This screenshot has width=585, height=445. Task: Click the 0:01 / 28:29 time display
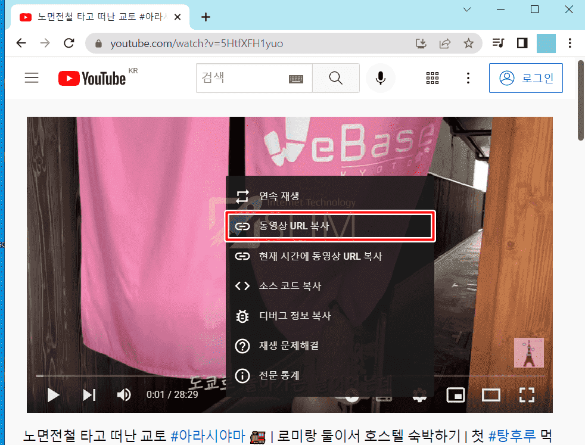(172, 394)
